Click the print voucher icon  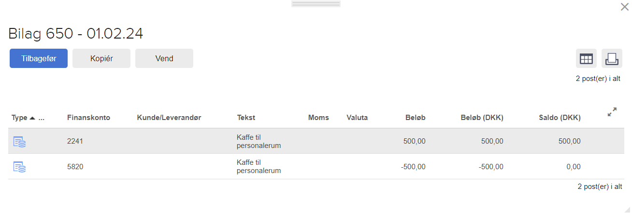pos(612,59)
